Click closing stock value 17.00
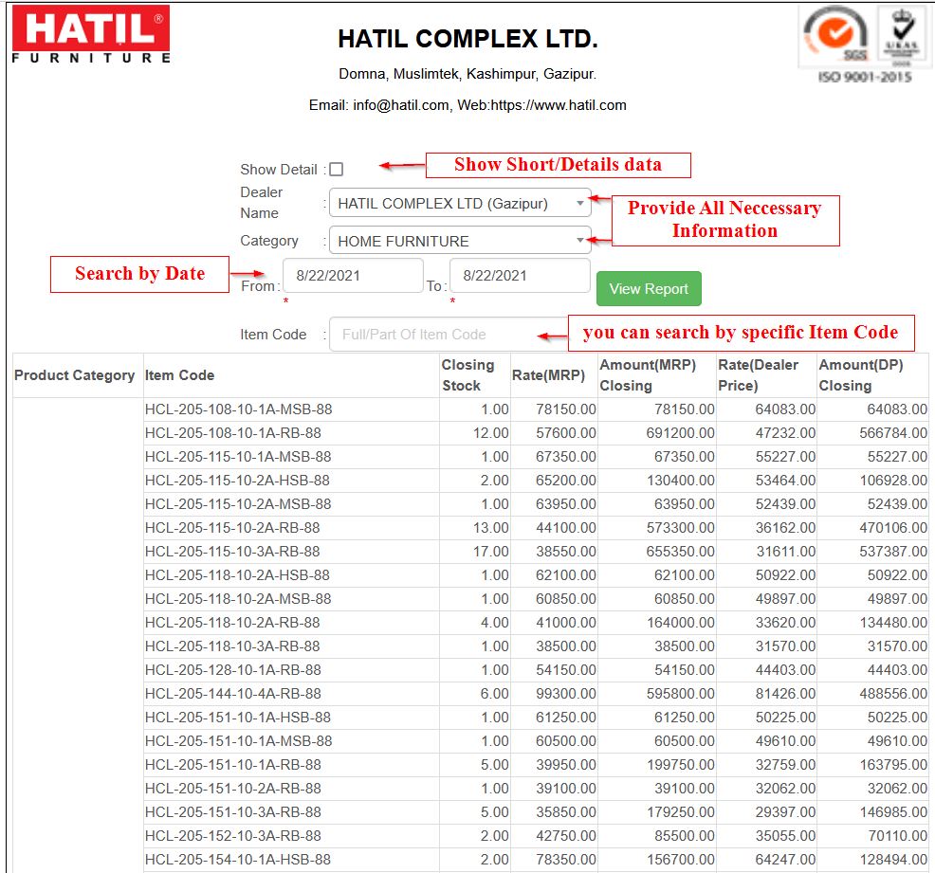Viewport: 935px width, 873px height. click(491, 552)
